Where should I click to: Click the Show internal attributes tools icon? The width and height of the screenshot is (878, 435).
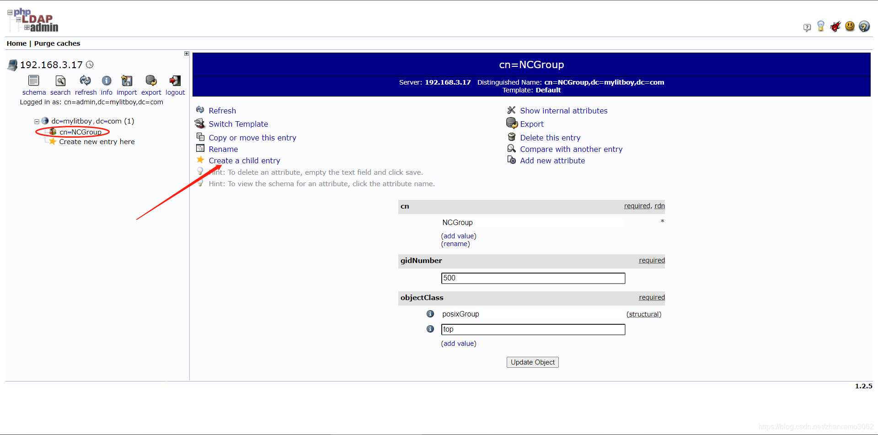point(511,110)
